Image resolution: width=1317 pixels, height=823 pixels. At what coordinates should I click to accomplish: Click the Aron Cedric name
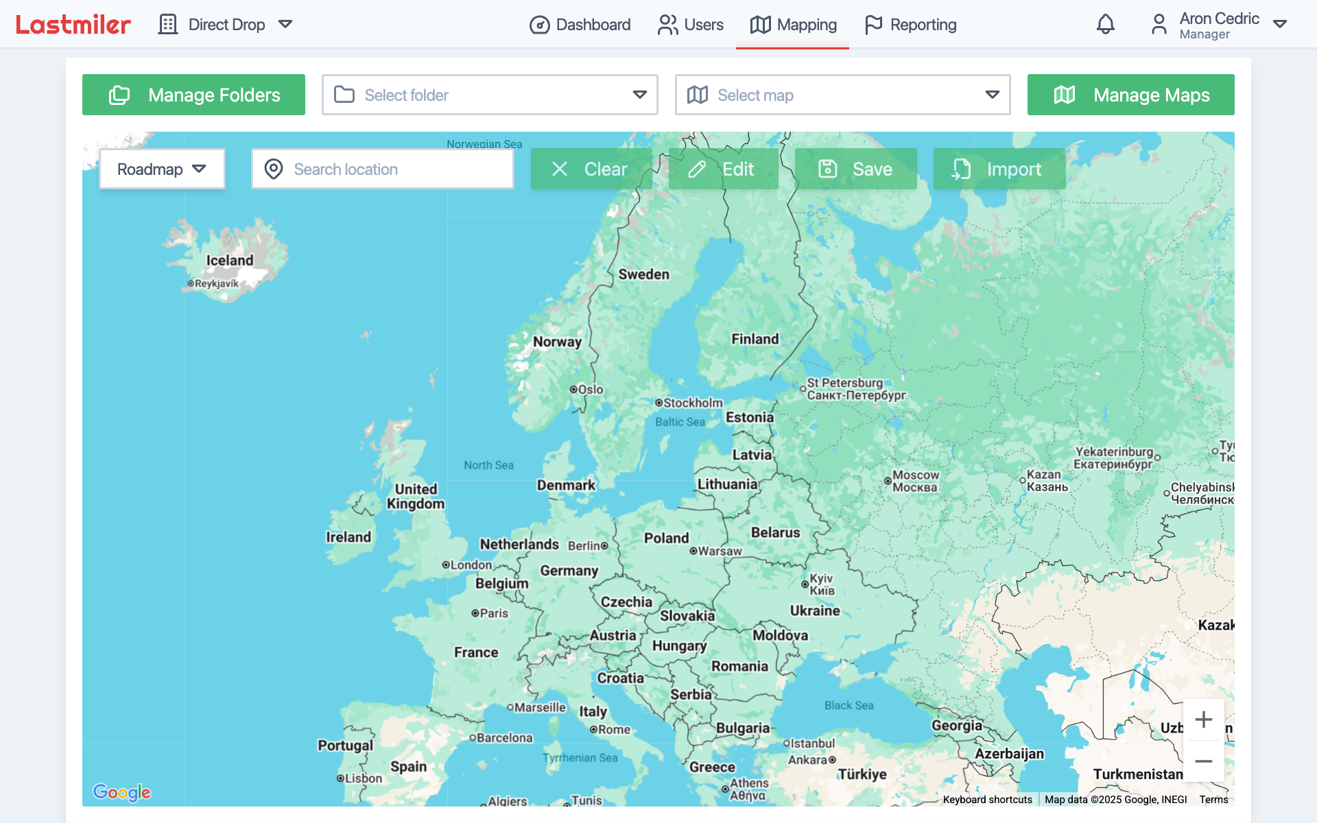coord(1219,19)
